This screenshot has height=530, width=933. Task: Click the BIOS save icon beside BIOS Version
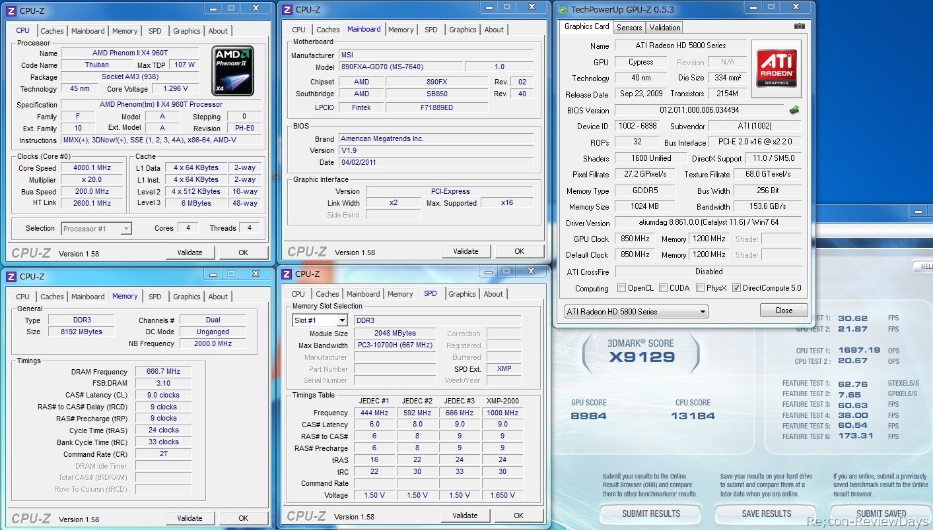(794, 110)
